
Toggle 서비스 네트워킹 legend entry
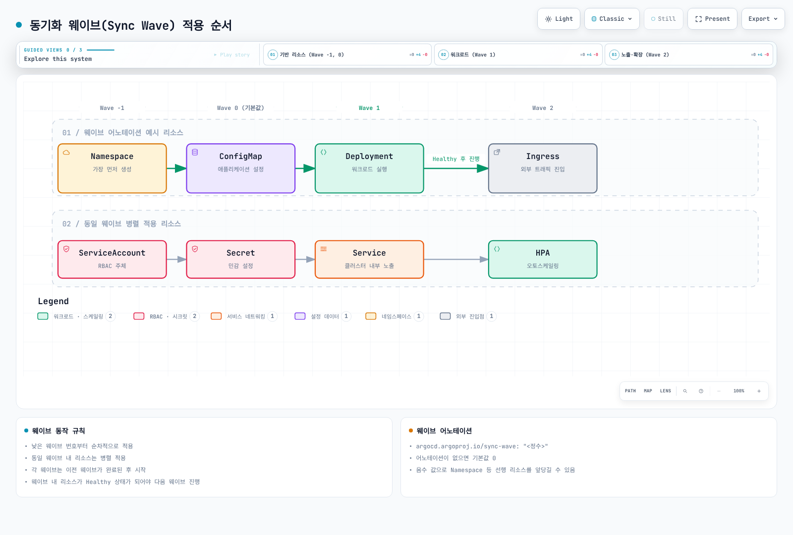244,316
